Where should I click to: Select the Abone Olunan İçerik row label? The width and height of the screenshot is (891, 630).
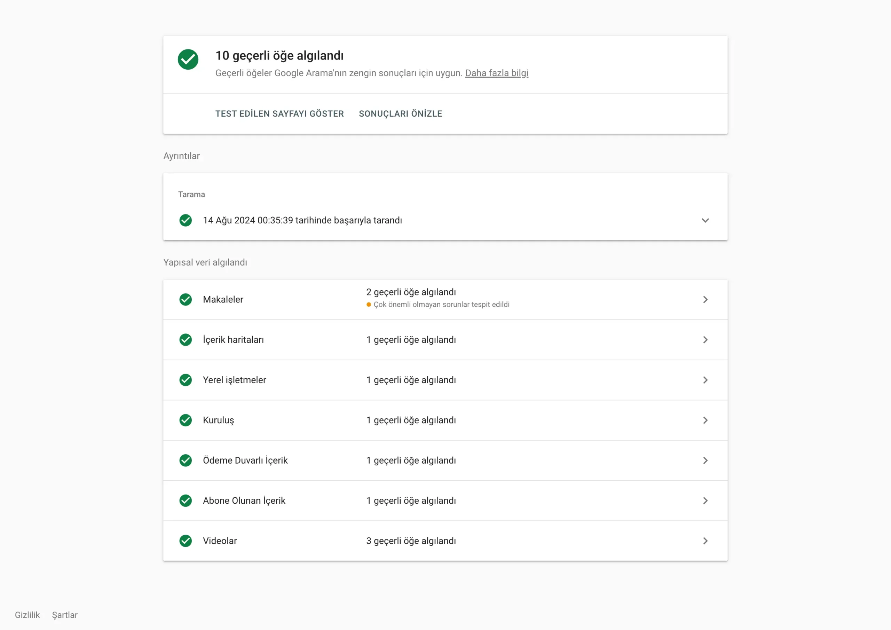244,501
